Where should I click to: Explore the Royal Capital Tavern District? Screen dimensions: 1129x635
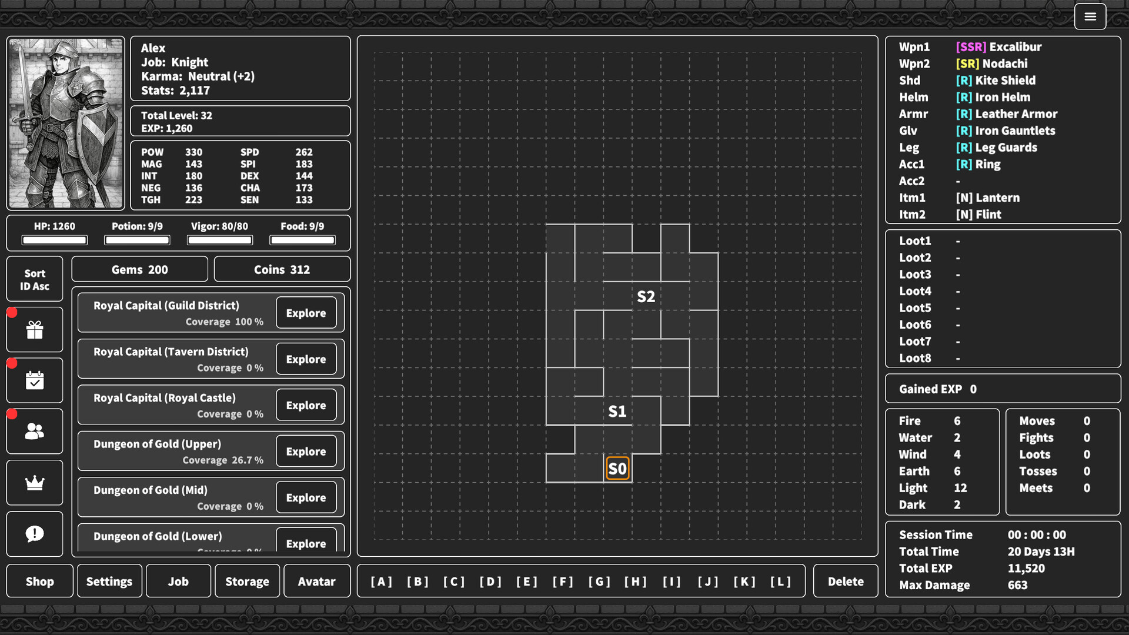coord(306,359)
